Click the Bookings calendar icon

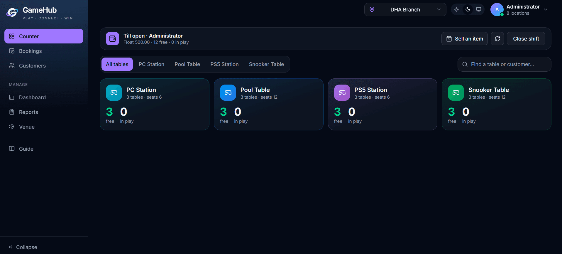point(12,51)
